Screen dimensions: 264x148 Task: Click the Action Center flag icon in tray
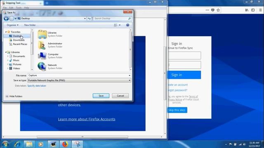231,144
